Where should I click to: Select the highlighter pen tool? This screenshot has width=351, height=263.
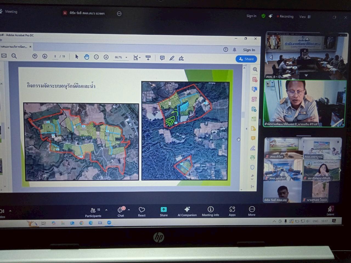coord(172,58)
